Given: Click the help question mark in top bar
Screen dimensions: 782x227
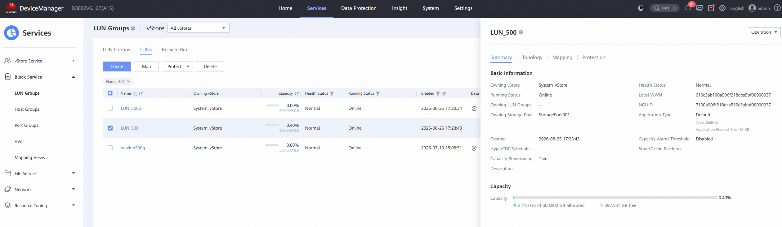Looking at the screenshot, I should pyautogui.click(x=777, y=8).
